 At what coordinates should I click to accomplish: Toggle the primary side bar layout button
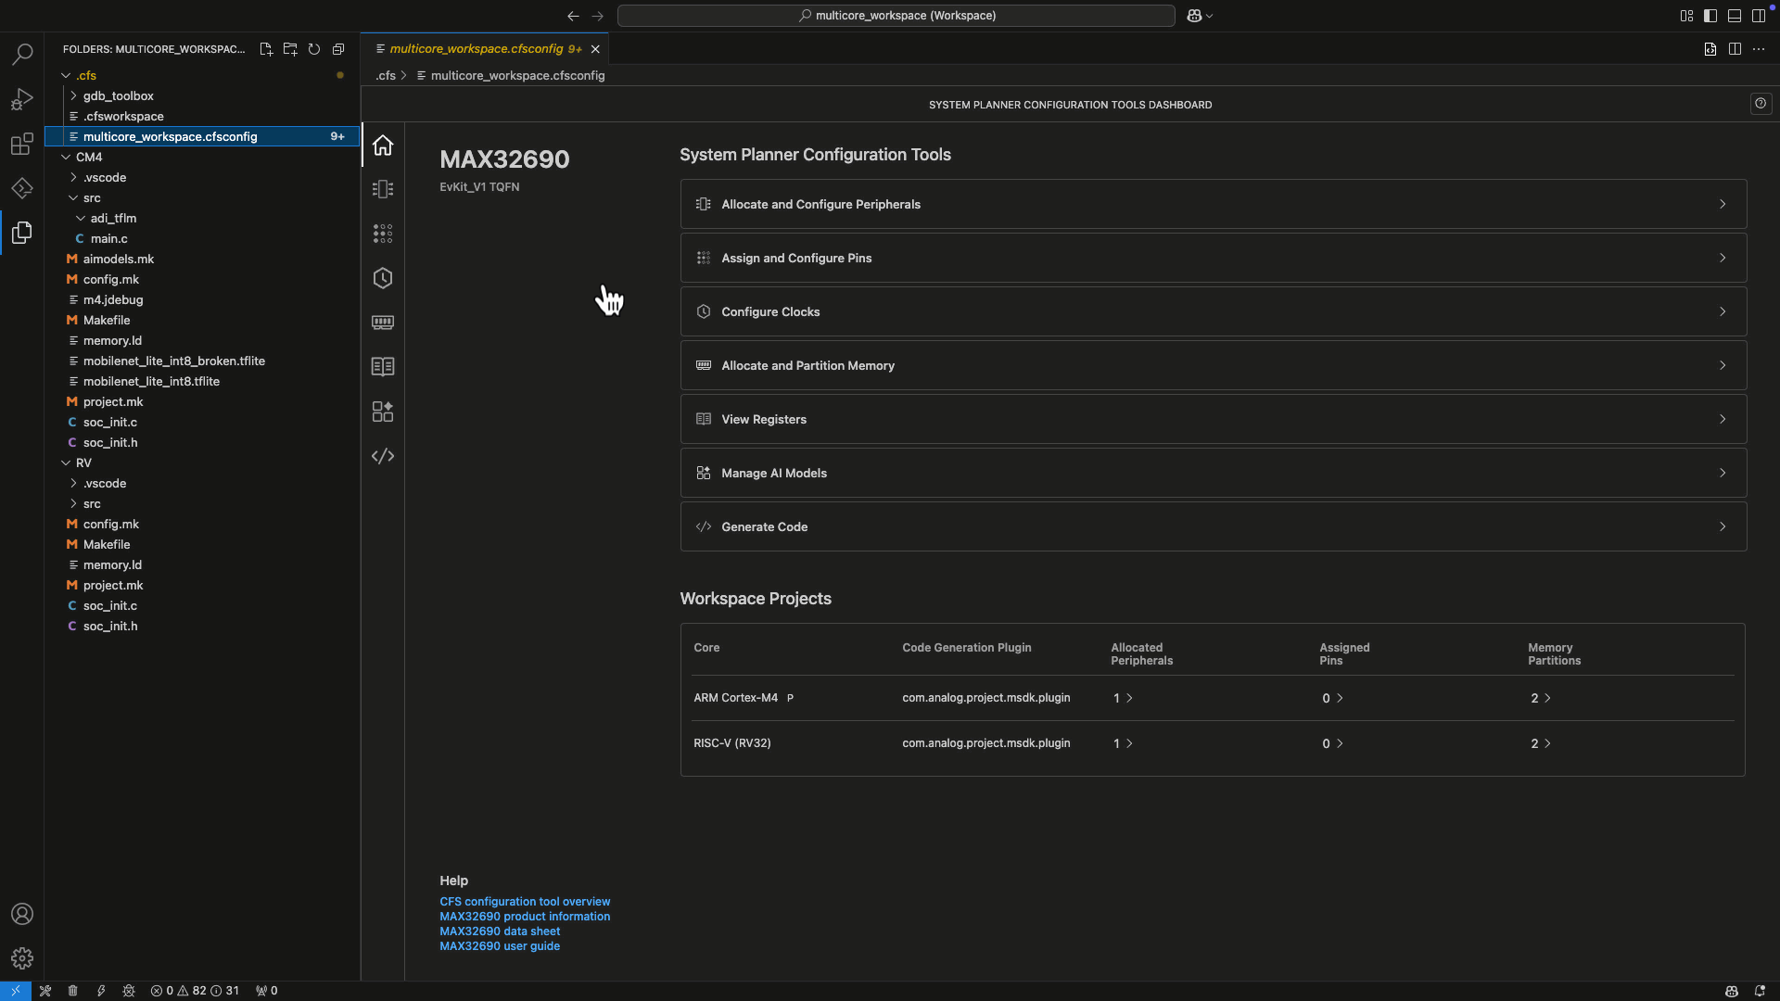coord(1710,16)
